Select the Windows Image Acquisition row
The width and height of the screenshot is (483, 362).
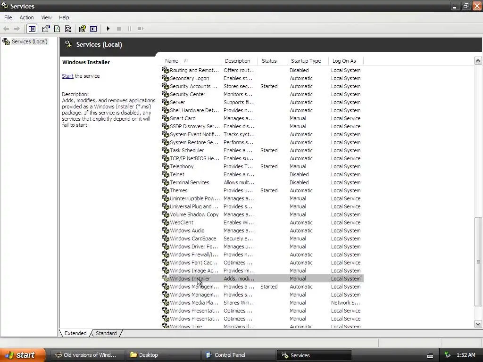click(x=262, y=270)
